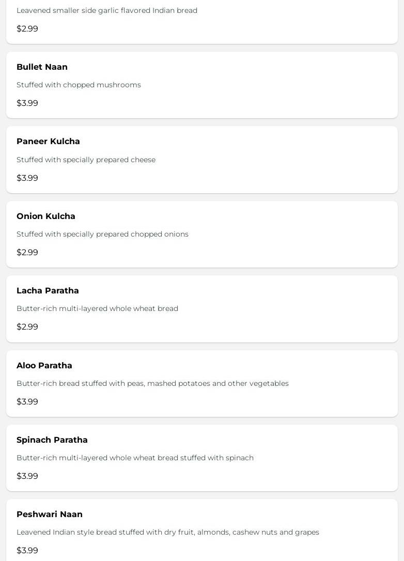Click the dry fruit and almonds description
This screenshot has width=404, height=561.
point(168,532)
